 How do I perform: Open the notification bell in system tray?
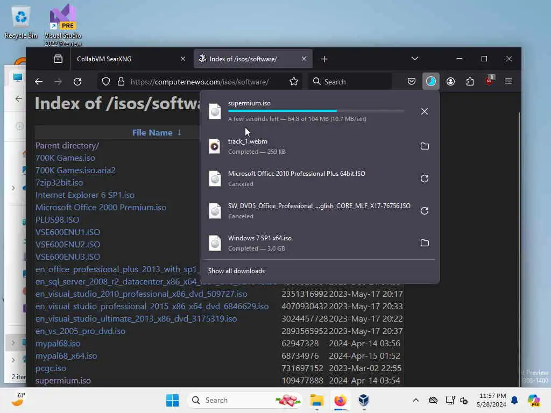(x=514, y=400)
